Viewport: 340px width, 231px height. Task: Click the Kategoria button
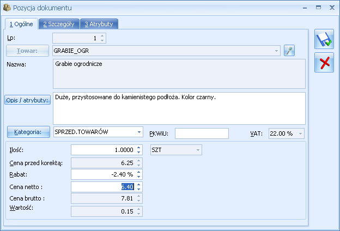[28, 132]
